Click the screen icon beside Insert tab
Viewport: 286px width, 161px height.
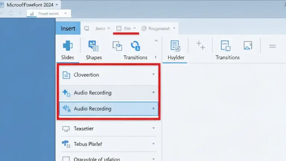(x=87, y=28)
